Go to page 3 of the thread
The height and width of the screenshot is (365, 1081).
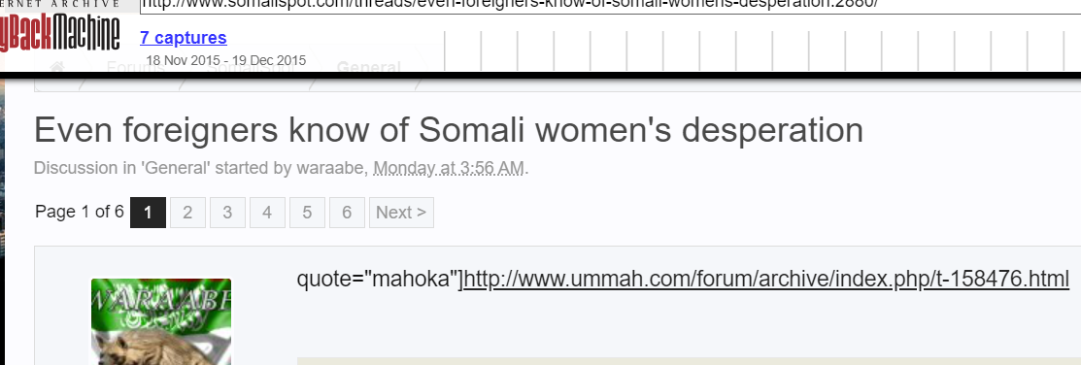(x=227, y=213)
